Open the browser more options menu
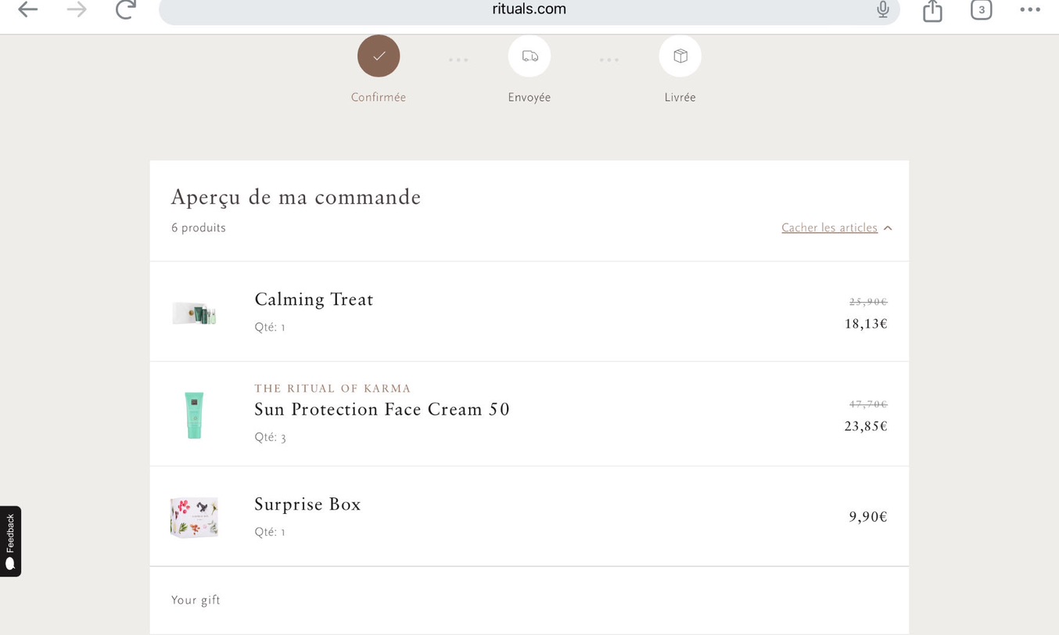Image resolution: width=1059 pixels, height=635 pixels. (1030, 9)
